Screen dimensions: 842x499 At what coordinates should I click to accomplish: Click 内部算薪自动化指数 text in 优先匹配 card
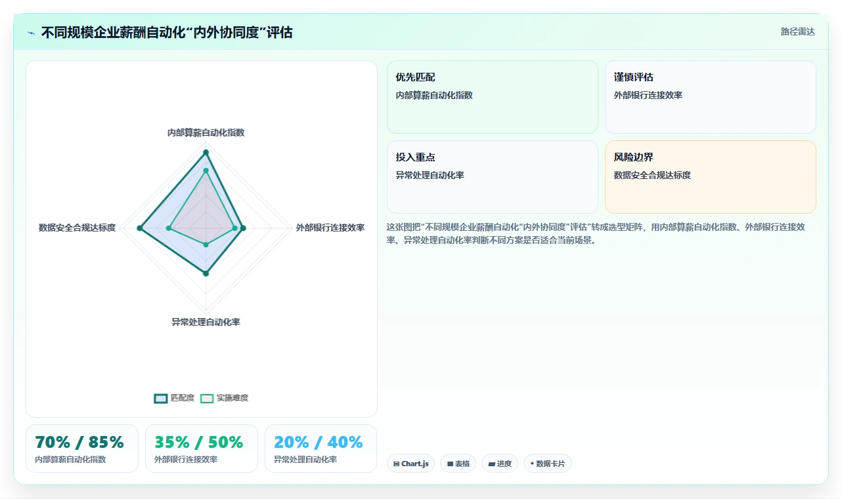coord(434,95)
